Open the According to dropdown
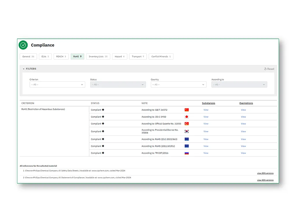296x222 pixels. [239, 85]
